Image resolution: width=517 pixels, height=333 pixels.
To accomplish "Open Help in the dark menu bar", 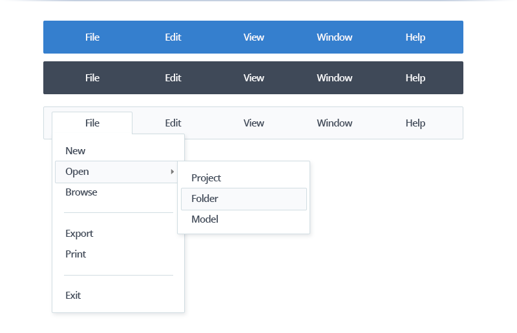I will (416, 78).
